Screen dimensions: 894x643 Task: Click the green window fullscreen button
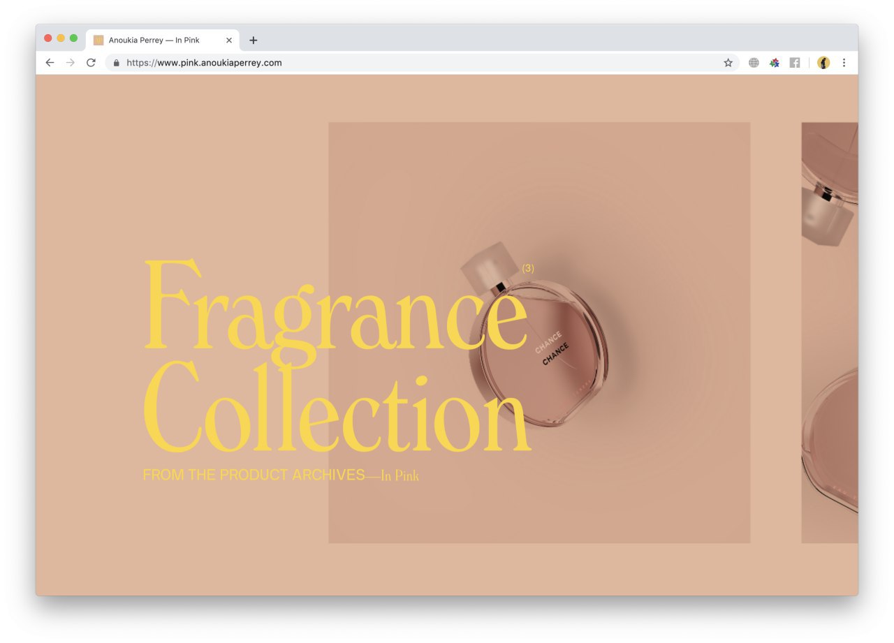click(x=73, y=38)
